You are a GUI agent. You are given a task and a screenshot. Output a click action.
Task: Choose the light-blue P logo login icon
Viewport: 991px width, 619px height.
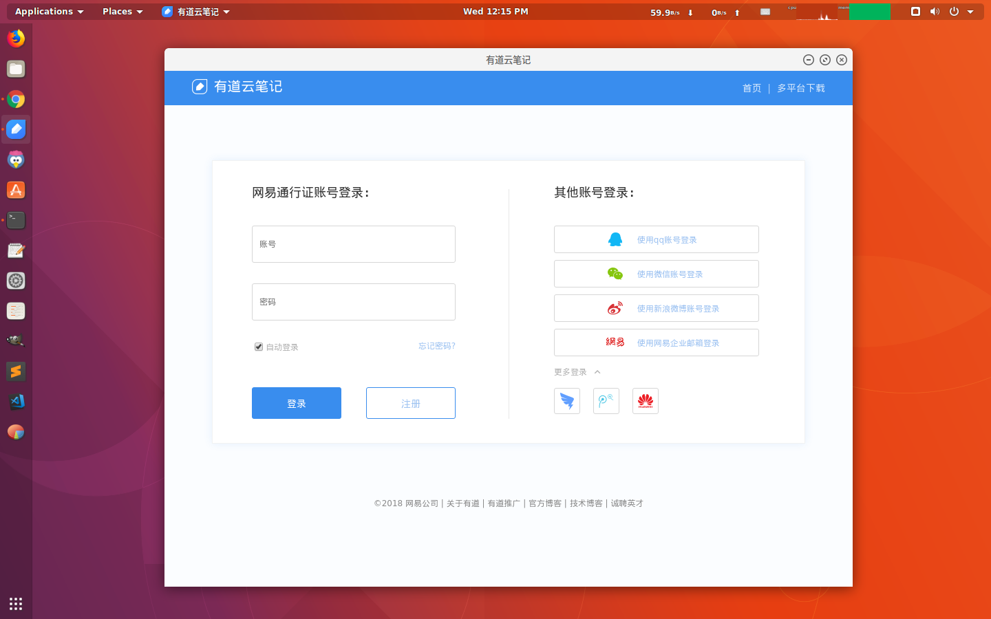pos(606,401)
